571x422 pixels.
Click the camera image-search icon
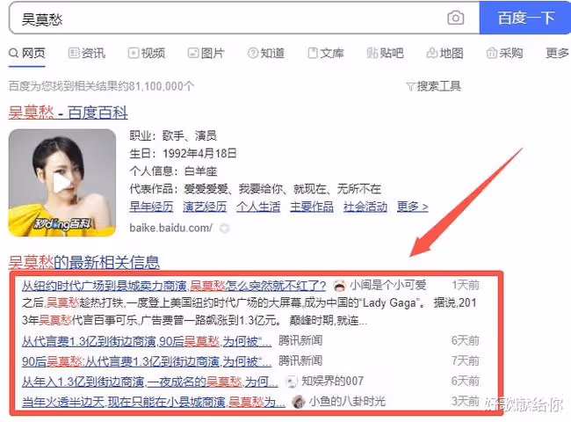(x=455, y=18)
